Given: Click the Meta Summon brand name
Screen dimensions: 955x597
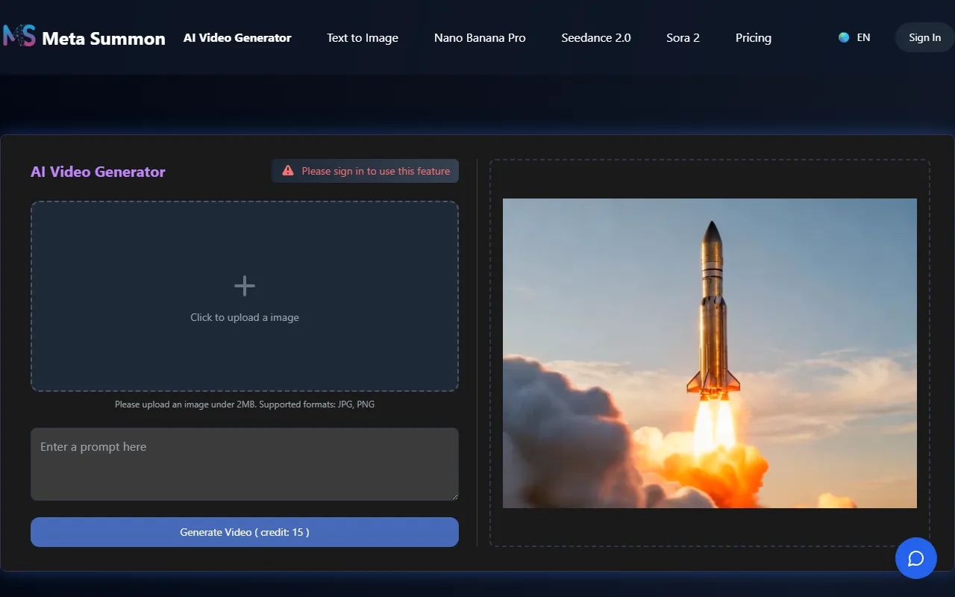Looking at the screenshot, I should pos(104,38).
